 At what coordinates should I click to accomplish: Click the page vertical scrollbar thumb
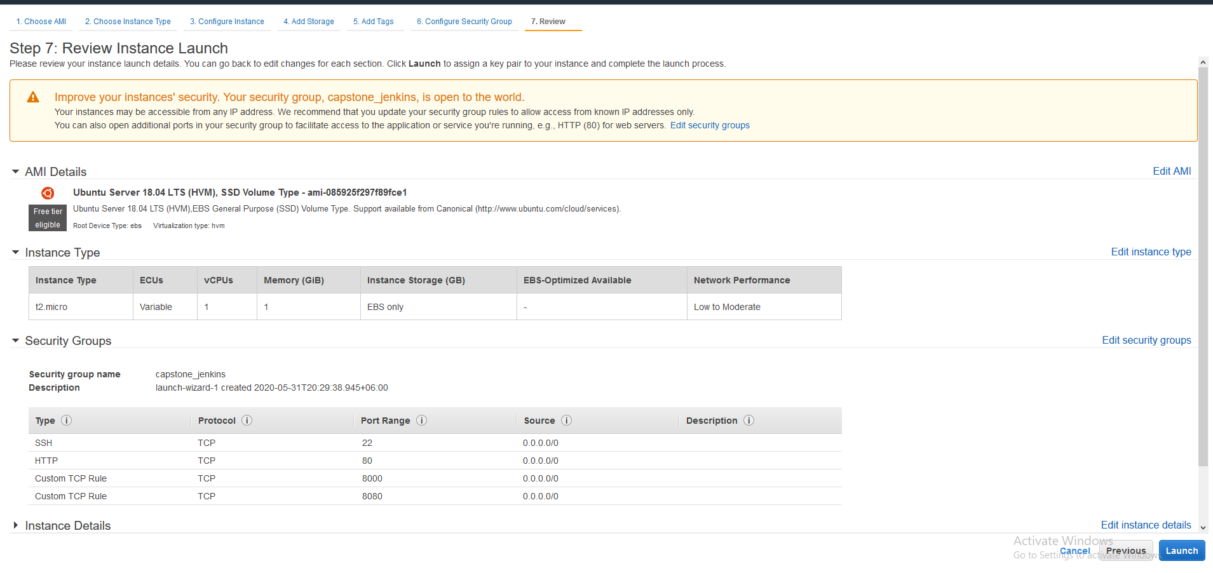click(1203, 267)
